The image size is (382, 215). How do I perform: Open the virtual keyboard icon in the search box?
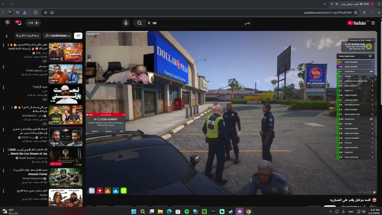(x=155, y=23)
